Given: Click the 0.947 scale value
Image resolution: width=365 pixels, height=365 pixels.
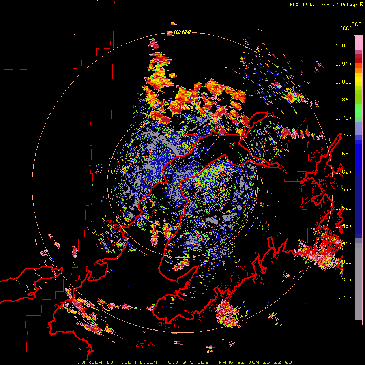Looking at the screenshot, I should [344, 64].
